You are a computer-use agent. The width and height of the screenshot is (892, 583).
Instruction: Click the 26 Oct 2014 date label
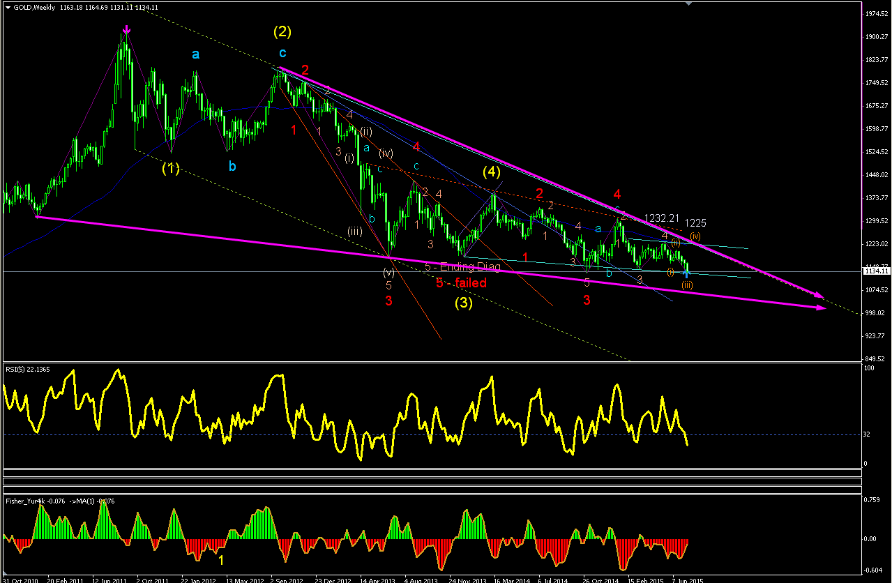coord(600,580)
